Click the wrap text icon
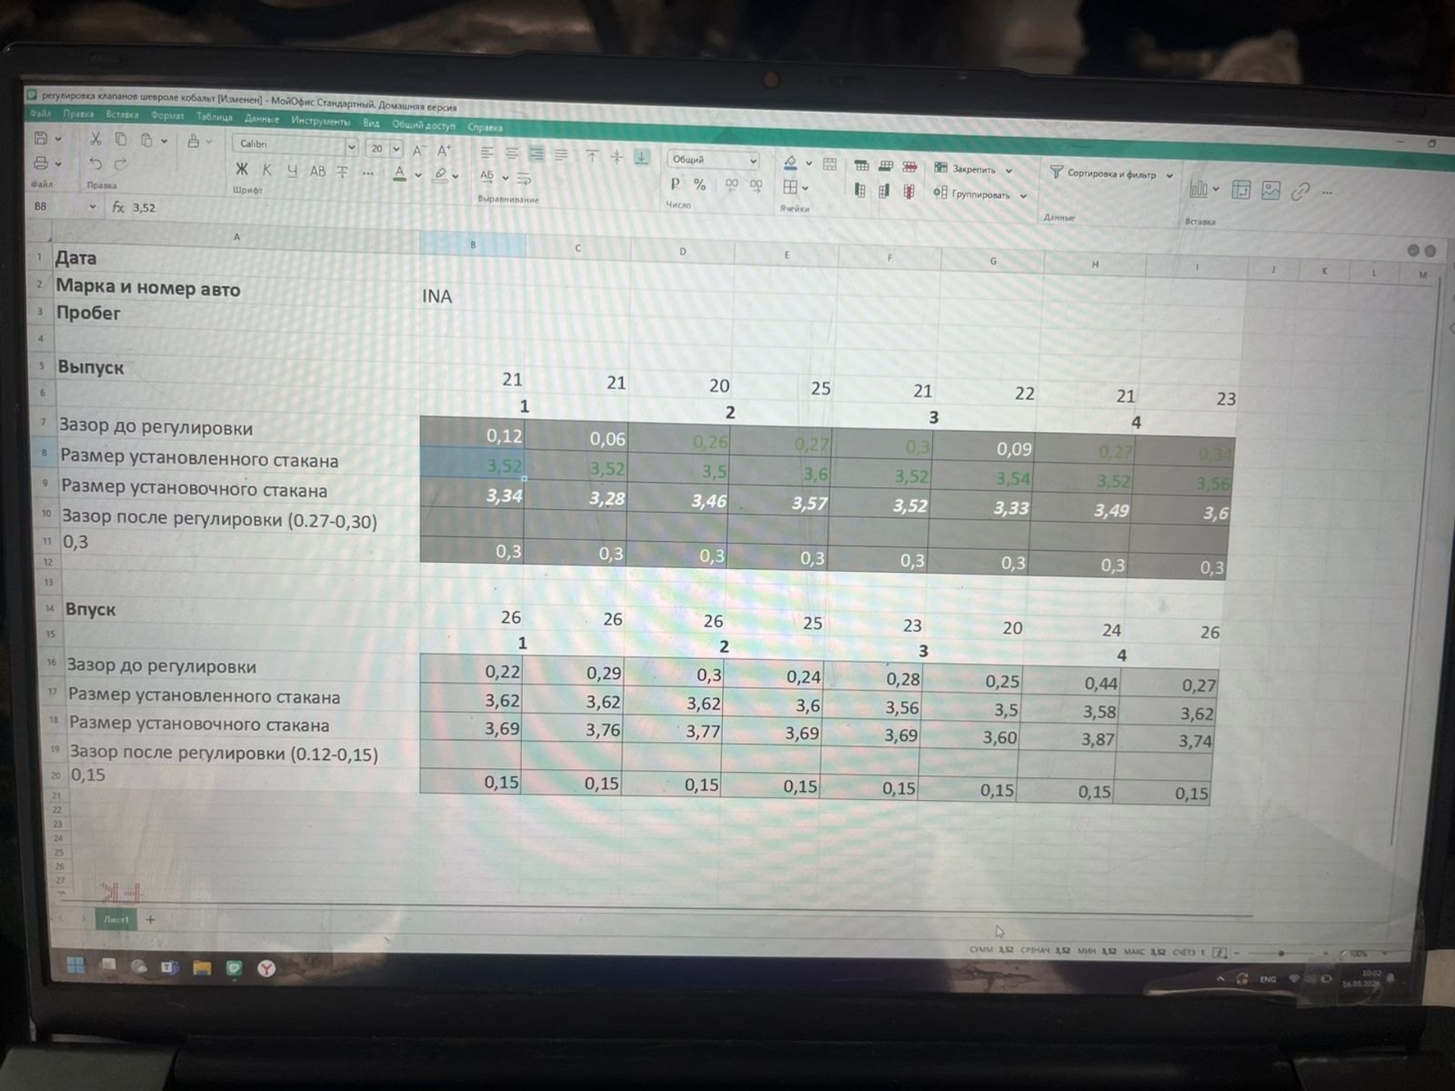This screenshot has height=1091, width=1455. tap(524, 180)
